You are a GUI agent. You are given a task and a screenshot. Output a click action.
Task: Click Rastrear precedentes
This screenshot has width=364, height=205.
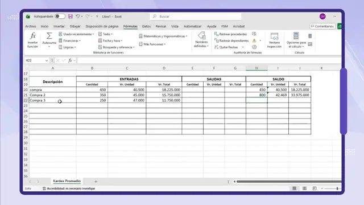click(230, 34)
